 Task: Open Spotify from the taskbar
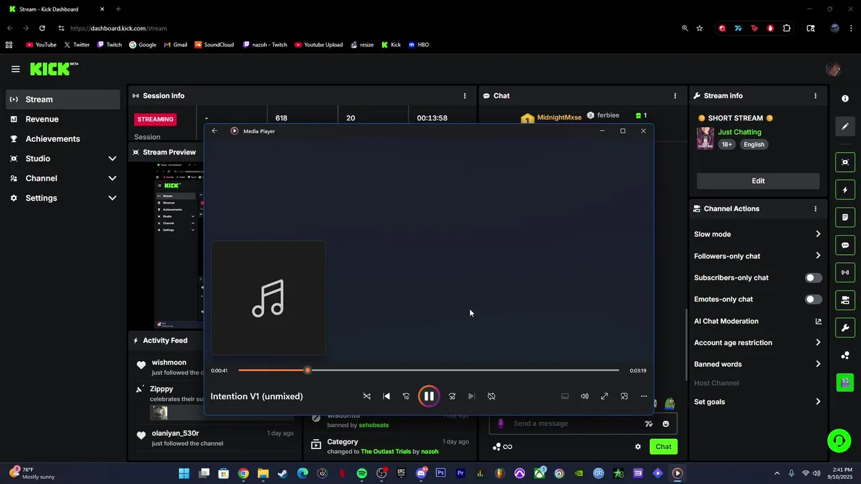[362, 473]
